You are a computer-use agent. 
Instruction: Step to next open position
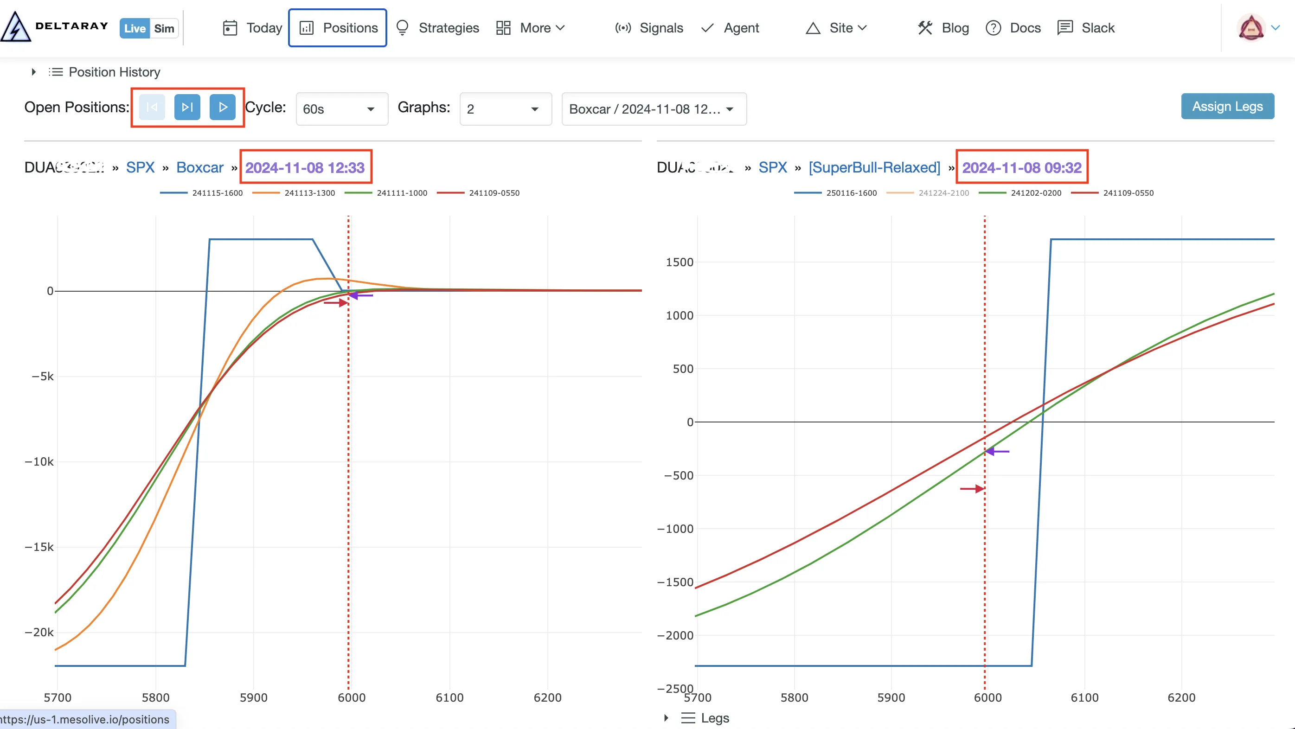click(x=187, y=107)
